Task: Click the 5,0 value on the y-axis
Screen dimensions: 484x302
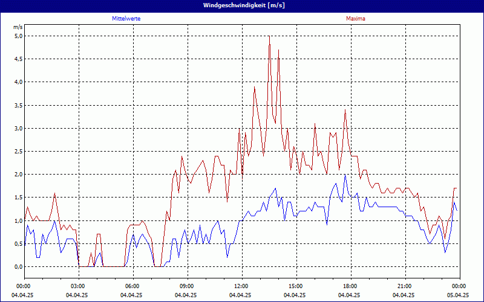Action: click(18, 36)
